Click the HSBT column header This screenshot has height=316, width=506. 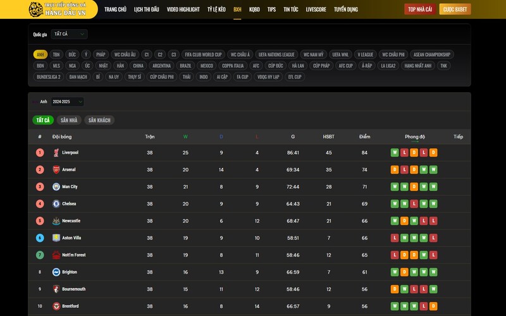pyautogui.click(x=328, y=137)
